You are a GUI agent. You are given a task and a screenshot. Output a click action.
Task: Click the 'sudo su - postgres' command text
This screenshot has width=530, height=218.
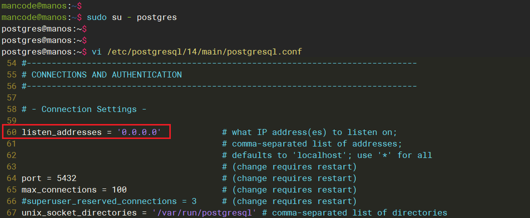(x=132, y=17)
